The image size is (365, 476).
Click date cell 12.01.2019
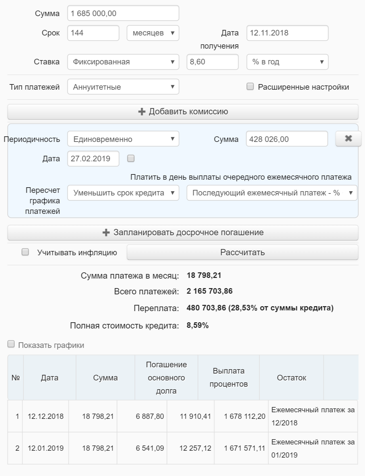click(46, 448)
